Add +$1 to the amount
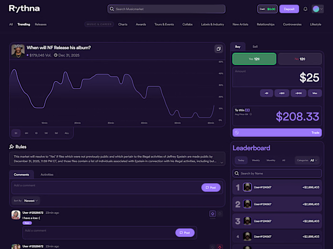The height and width of the screenshot is (249, 333). click(266, 93)
